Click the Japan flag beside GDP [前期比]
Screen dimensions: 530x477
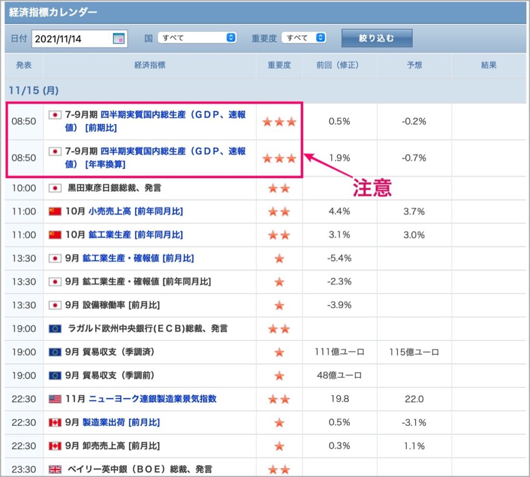pos(55,115)
